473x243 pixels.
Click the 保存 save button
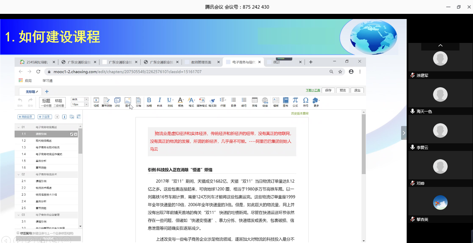[329, 90]
